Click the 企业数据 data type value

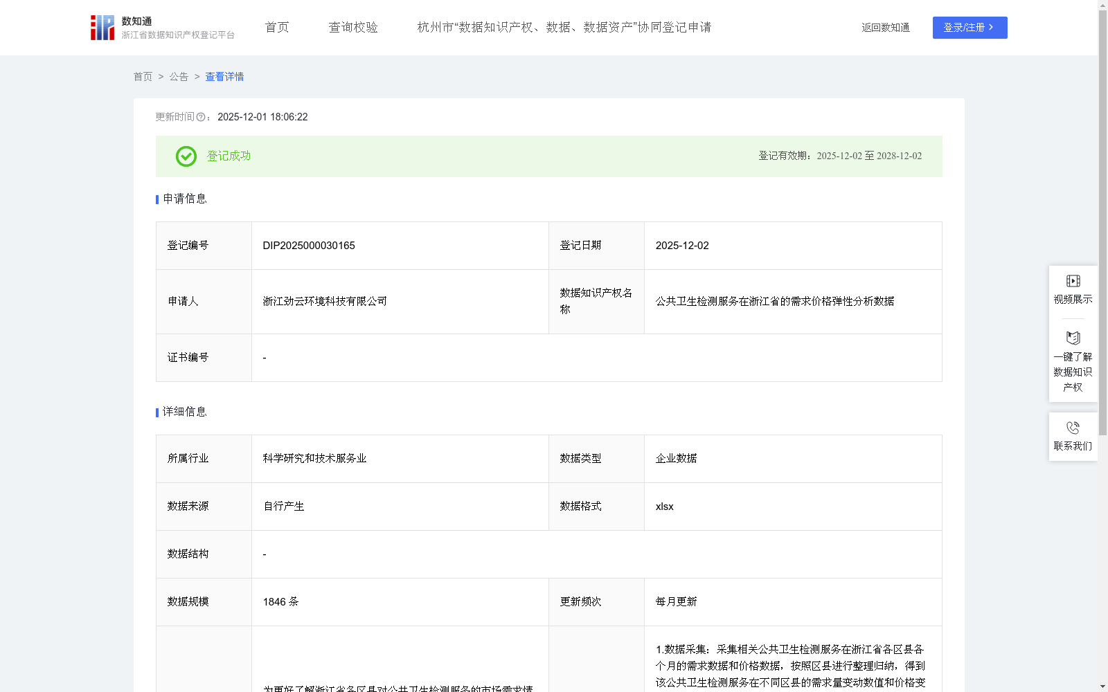point(676,459)
